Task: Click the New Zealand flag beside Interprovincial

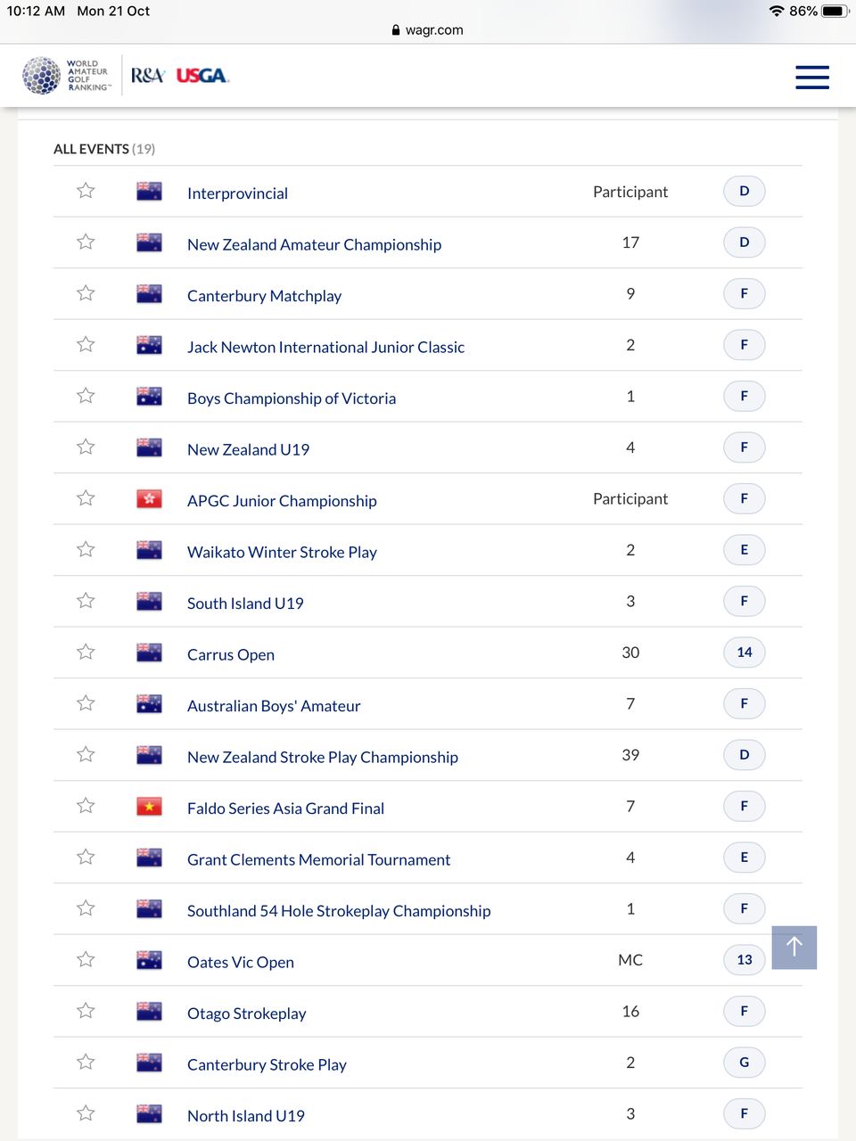Action: [x=149, y=192]
